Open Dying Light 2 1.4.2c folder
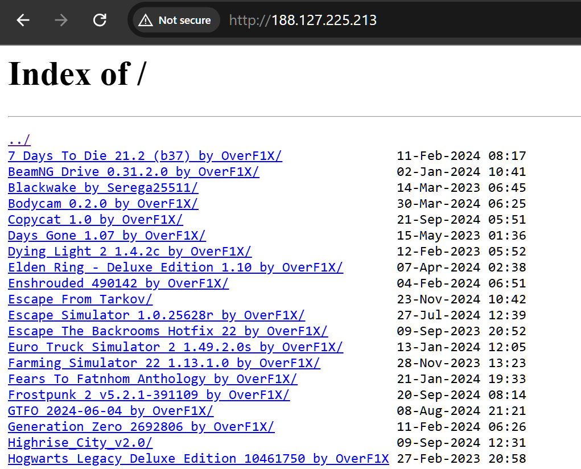This screenshot has width=581, height=469. [130, 252]
